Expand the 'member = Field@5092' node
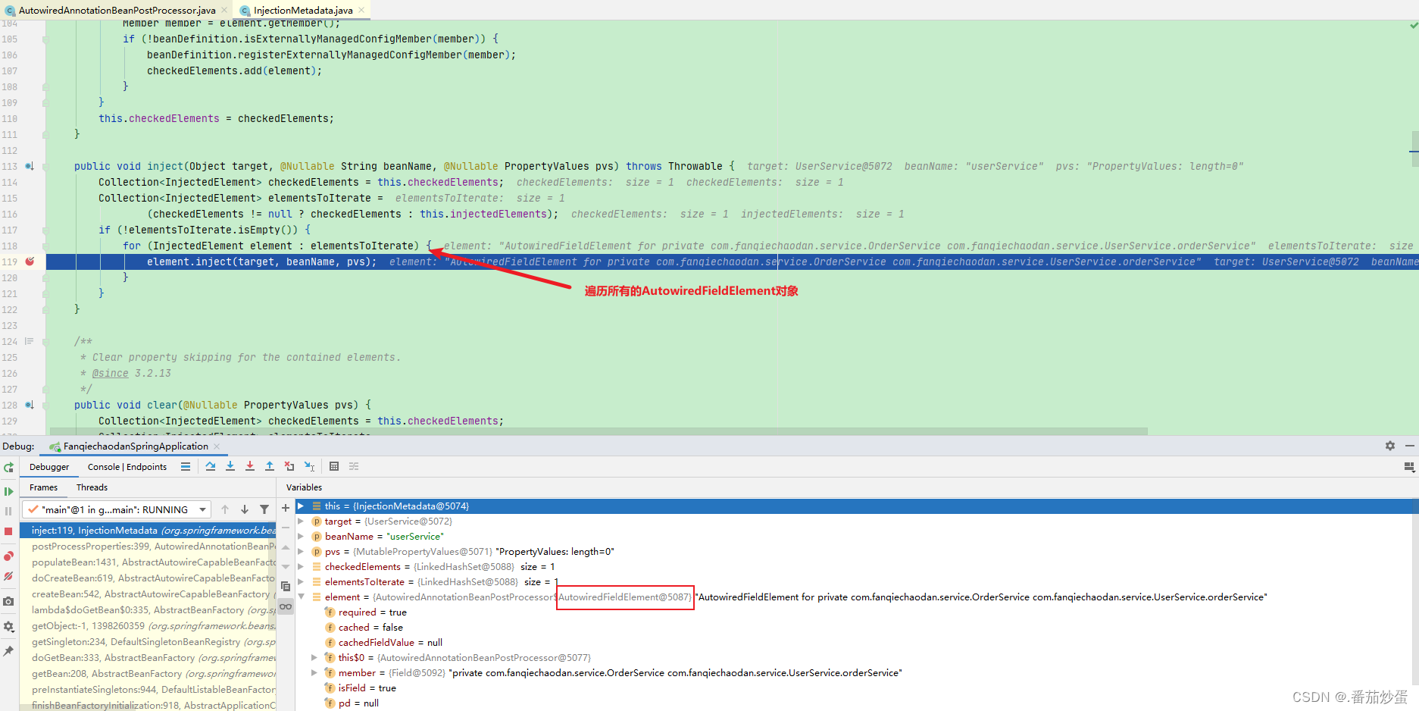Image resolution: width=1419 pixels, height=711 pixels. [314, 673]
